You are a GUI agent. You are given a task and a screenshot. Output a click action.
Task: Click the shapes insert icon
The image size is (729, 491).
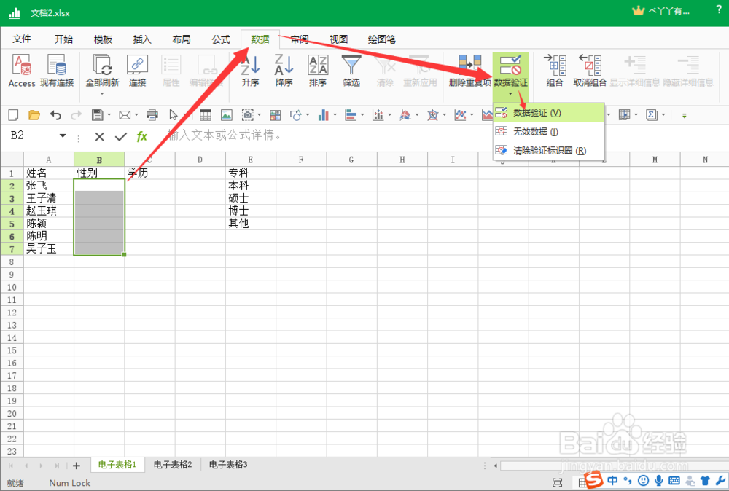[x=296, y=115]
